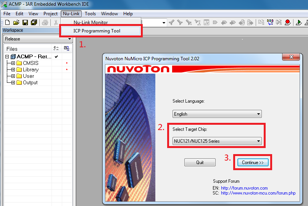Save the current file using the floppy icon
The height and width of the screenshot is (206, 308).
(x=25, y=23)
